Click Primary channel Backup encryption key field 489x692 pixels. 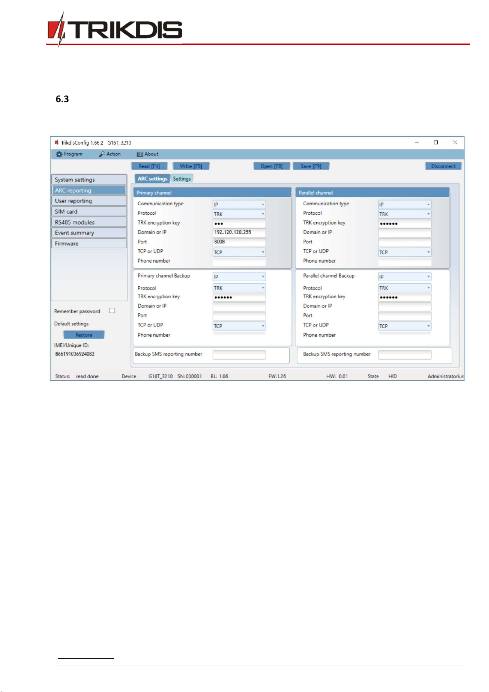239,297
